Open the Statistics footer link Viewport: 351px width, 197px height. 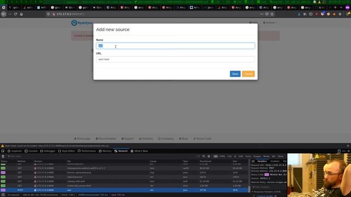point(146,138)
